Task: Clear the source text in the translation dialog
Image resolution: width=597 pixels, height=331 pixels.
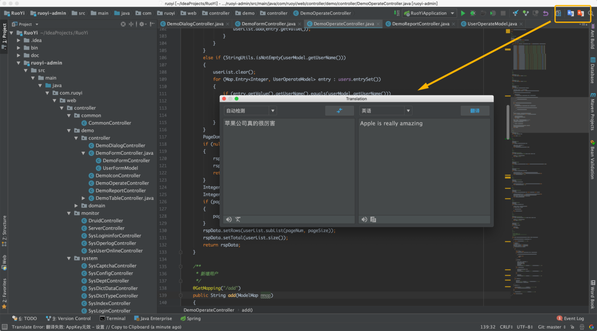Action: pyautogui.click(x=238, y=220)
